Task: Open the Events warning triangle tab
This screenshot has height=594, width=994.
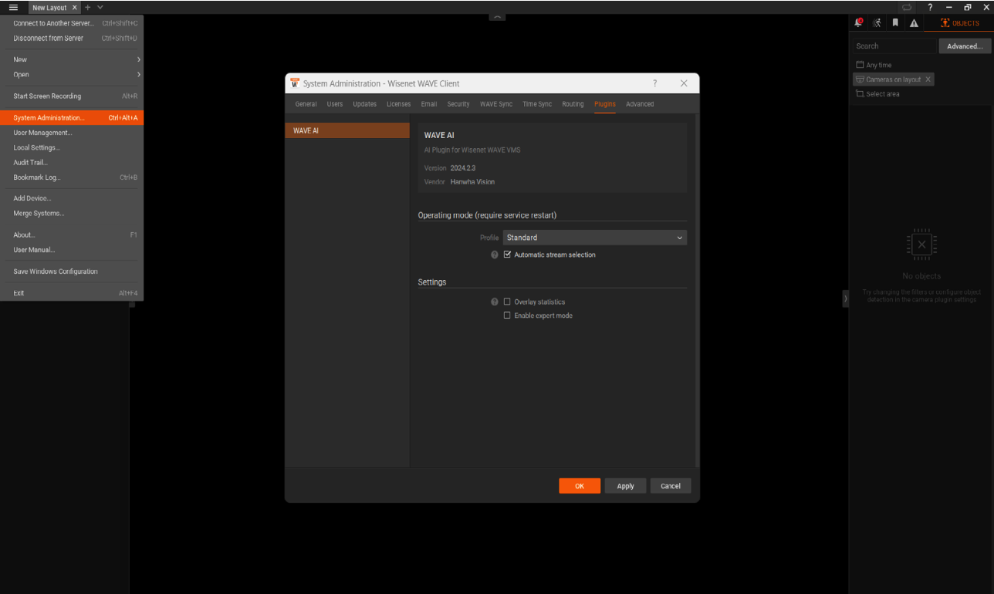Action: [914, 23]
